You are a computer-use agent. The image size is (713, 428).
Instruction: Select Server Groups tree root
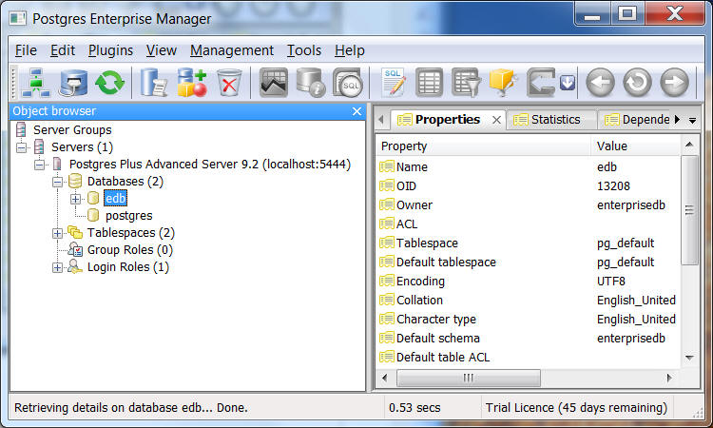point(72,129)
